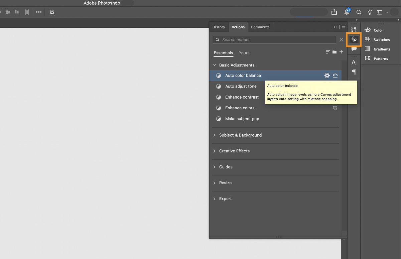Click the Actions panel icon in dock
This screenshot has height=259, width=401.
click(x=354, y=39)
